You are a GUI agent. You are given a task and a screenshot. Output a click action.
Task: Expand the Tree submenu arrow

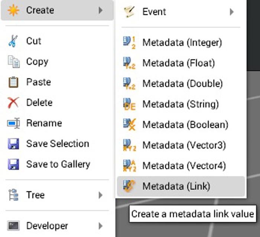[x=100, y=195]
